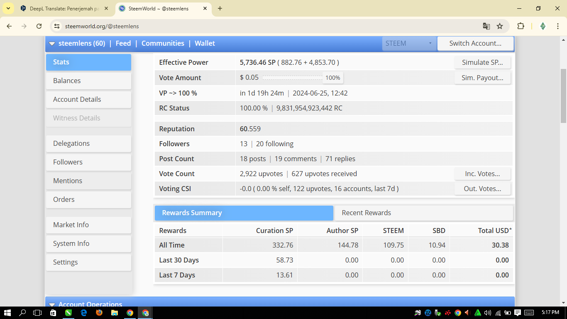Reload the SteemWorld page
Screen dimensions: 567x319
[x=39, y=26]
